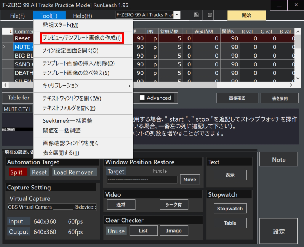Expand the キャリブレーション submenu
Screen dimensions: 304x247
[x=83, y=85]
